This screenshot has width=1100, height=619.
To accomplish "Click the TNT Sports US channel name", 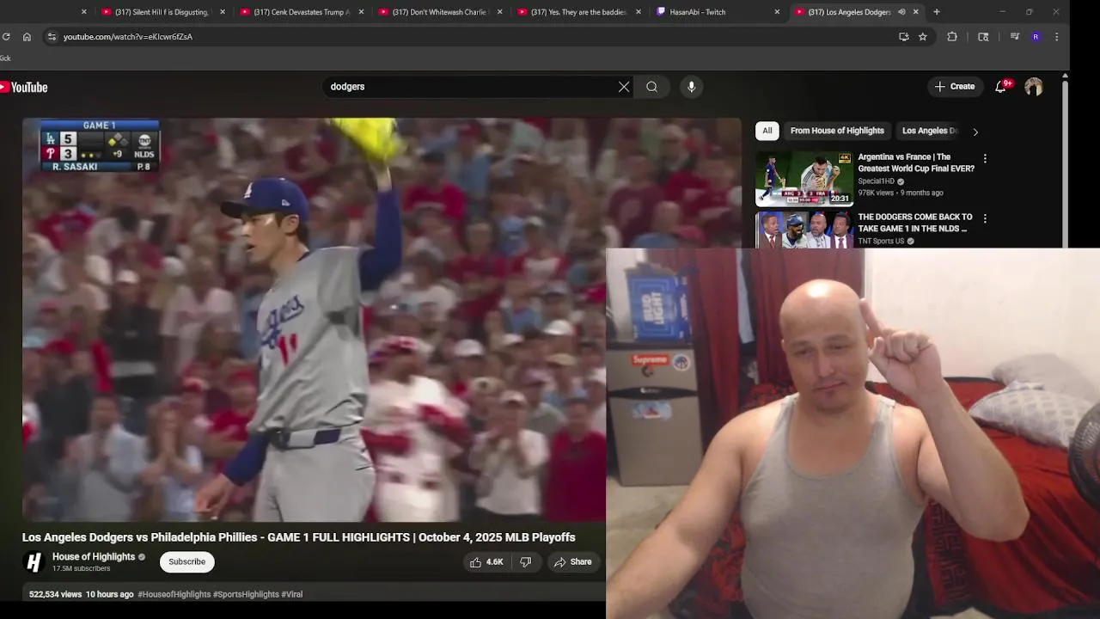I will tap(881, 242).
